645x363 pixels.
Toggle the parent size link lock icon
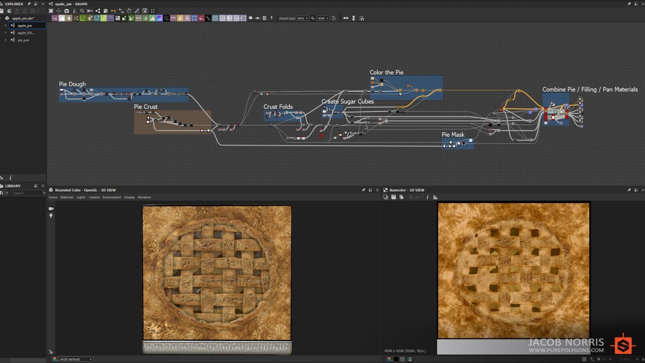312,18
